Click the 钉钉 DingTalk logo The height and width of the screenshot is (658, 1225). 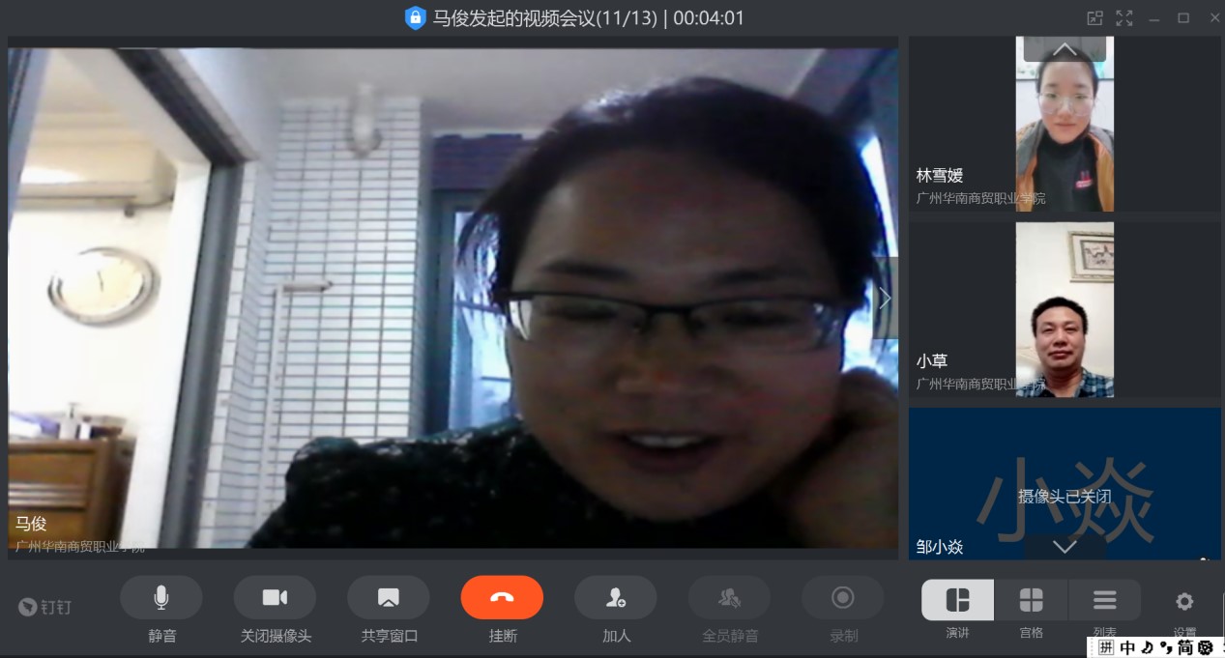tap(45, 607)
